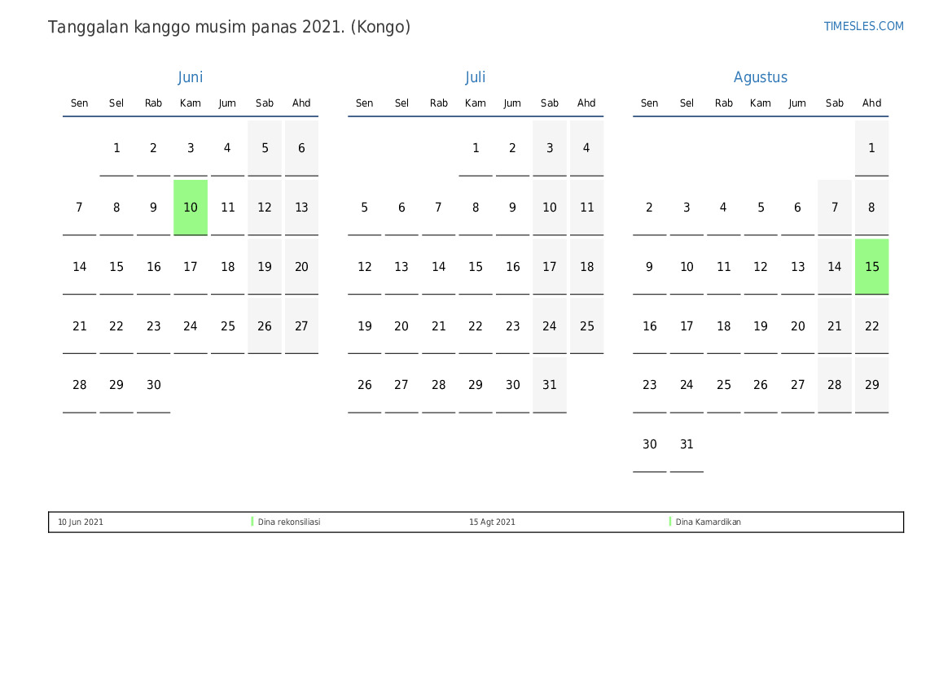Click June 30 in the calendar
The height and width of the screenshot is (673, 952).
(x=154, y=385)
